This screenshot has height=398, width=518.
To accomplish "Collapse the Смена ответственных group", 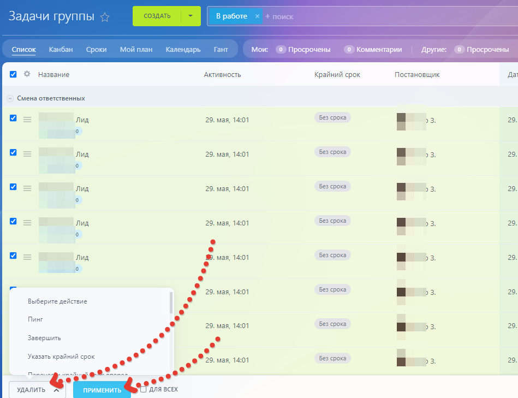I will (x=10, y=99).
